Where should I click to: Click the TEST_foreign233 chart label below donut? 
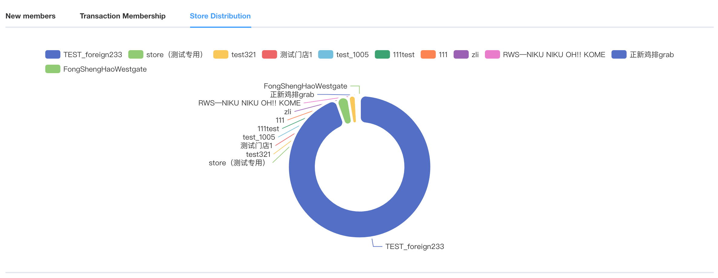click(414, 247)
